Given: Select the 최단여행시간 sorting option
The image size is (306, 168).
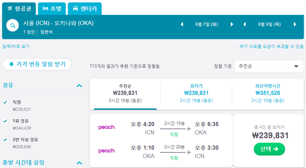Looking at the screenshot, I should (268, 93).
